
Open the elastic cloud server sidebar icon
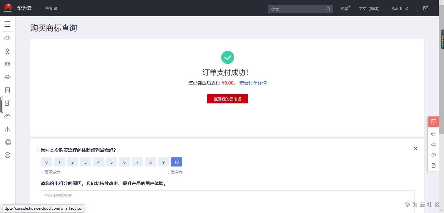[x=7, y=38]
